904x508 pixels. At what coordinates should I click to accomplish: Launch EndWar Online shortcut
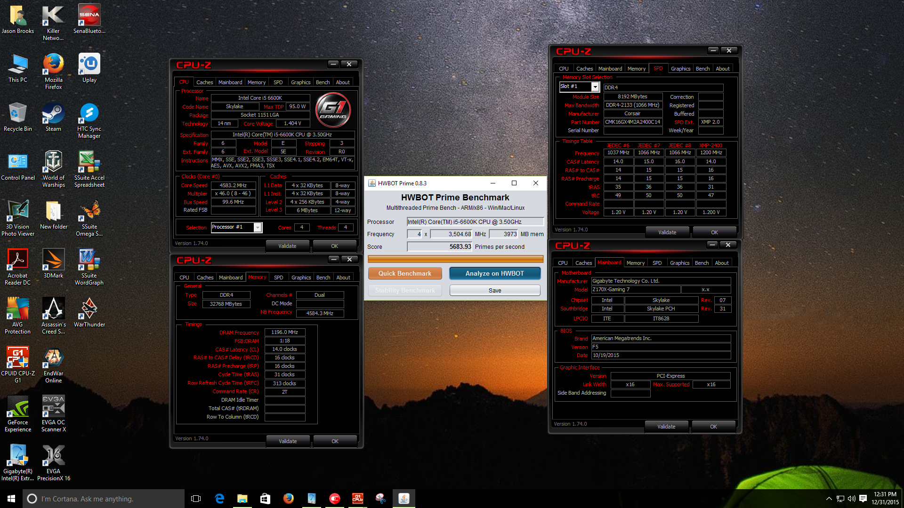pyautogui.click(x=53, y=365)
